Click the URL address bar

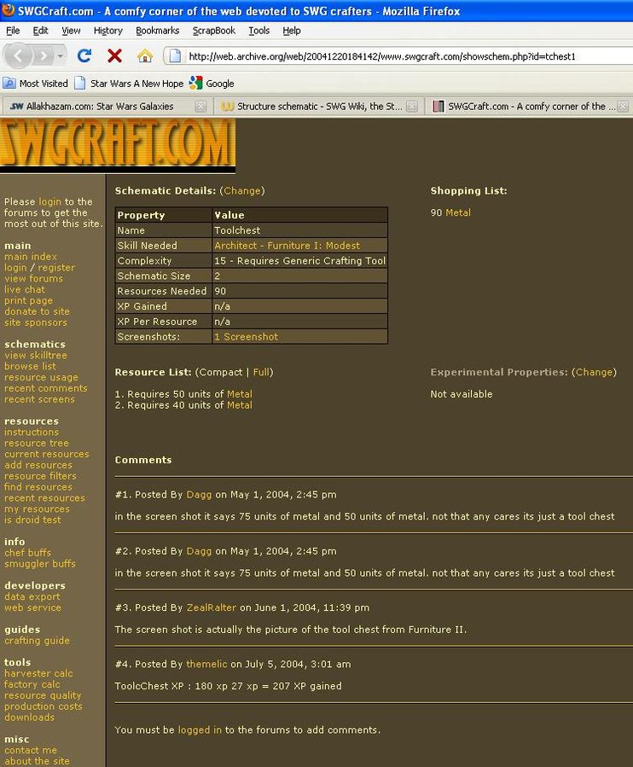[x=401, y=56]
